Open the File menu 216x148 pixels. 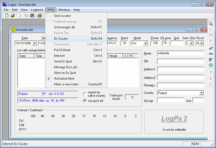tap(6, 10)
